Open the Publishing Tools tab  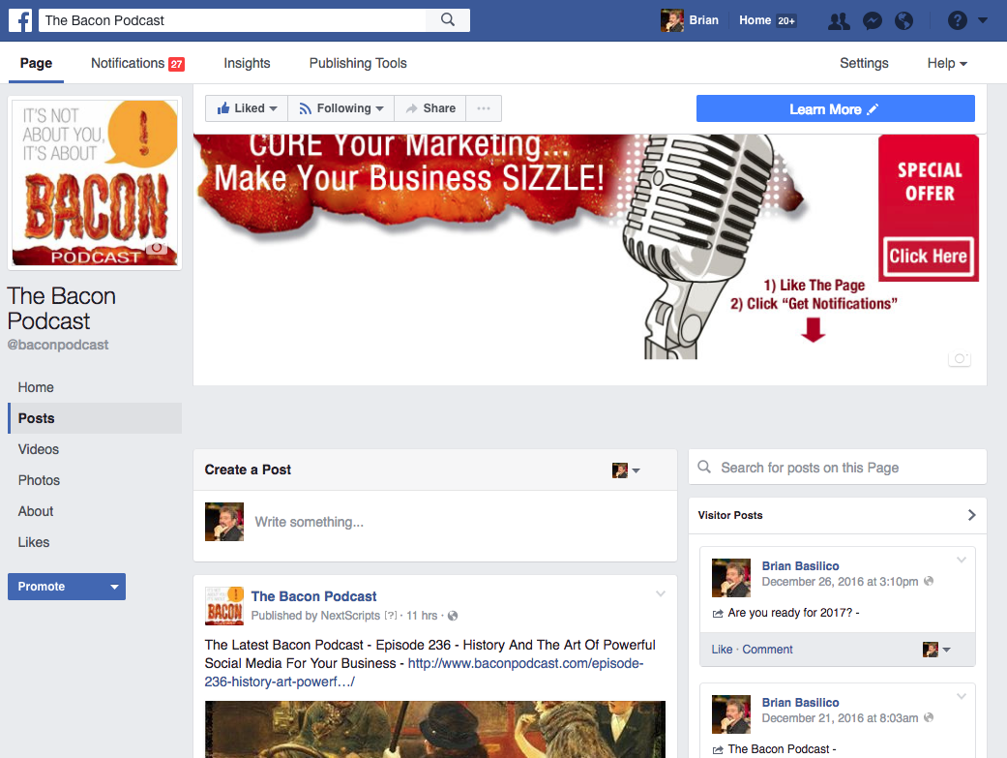358,63
